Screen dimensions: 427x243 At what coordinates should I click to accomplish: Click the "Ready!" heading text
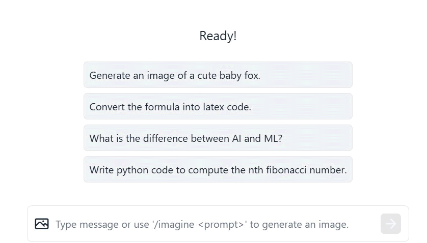(x=218, y=36)
